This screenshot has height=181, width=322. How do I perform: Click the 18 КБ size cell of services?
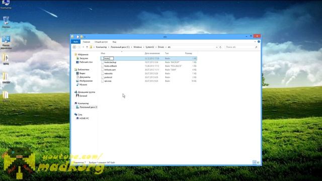point(194,81)
